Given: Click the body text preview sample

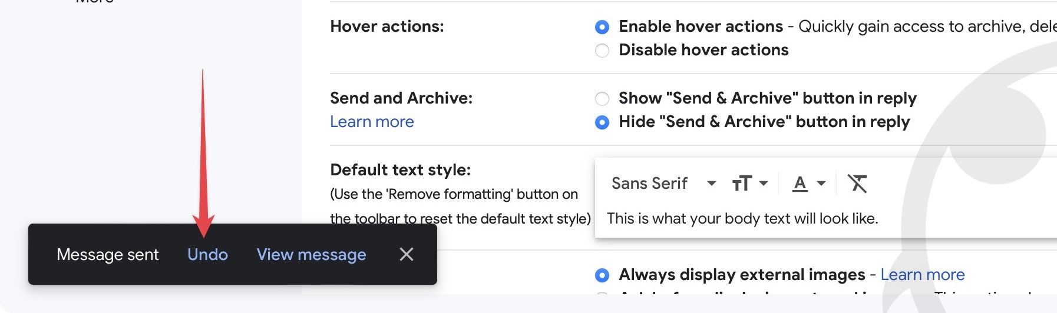Looking at the screenshot, I should coord(742,219).
